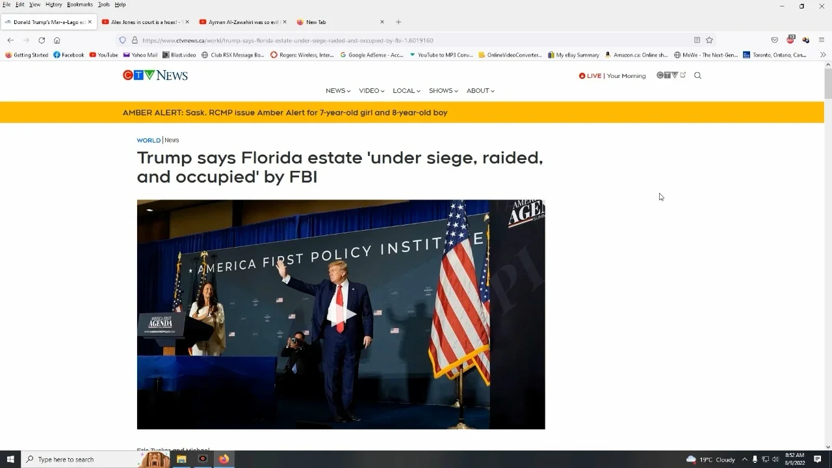
Task: Expand the LOCAL dropdown menu
Action: [406, 91]
